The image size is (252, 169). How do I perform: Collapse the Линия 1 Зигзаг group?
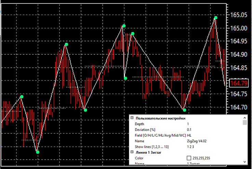(x=132, y=152)
